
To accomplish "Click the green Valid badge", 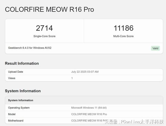I will [x=155, y=48].
